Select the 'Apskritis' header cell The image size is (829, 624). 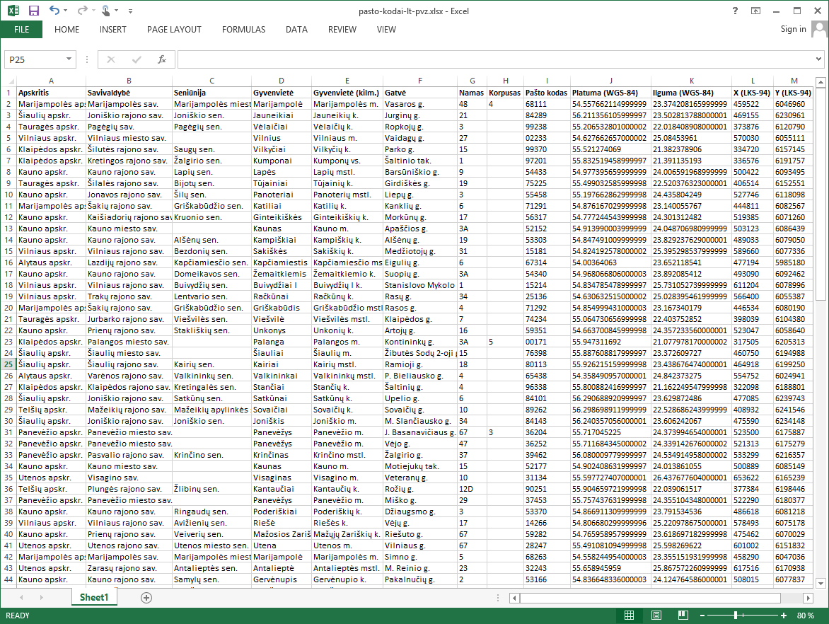click(52, 93)
